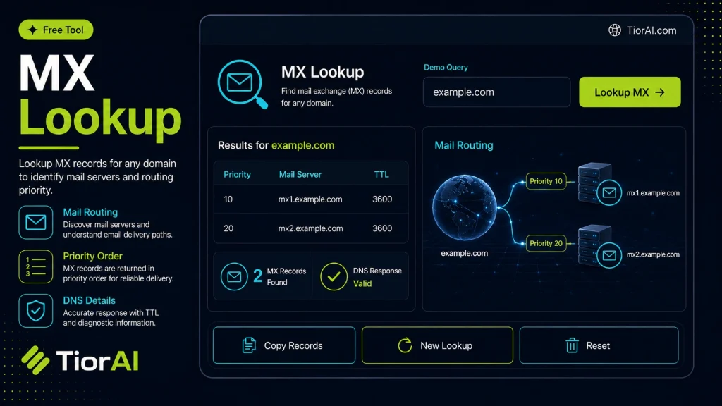Click the Mail Routing envelope icon in sidebar
Screen dimensions: 722x406
click(36, 222)
